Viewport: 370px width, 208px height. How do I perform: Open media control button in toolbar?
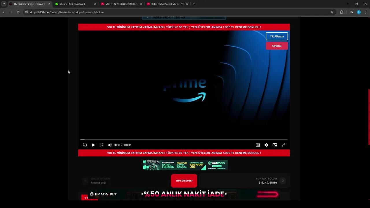coord(352,12)
